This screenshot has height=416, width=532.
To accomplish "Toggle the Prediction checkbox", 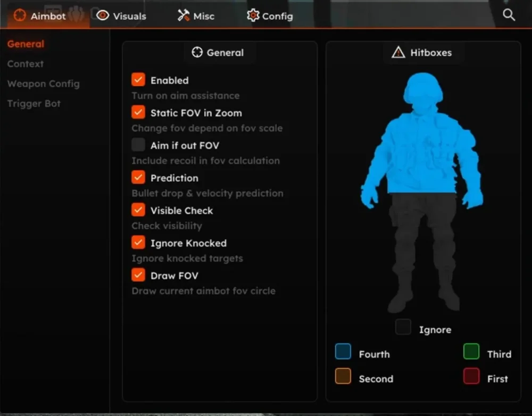I will [x=138, y=177].
